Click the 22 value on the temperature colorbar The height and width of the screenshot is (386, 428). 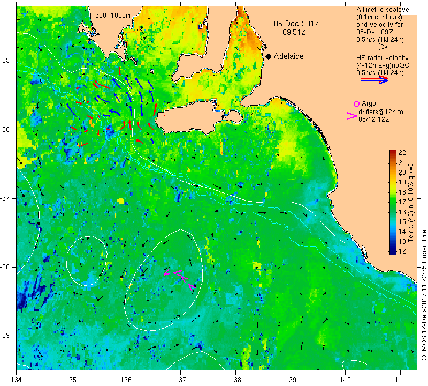click(x=402, y=153)
